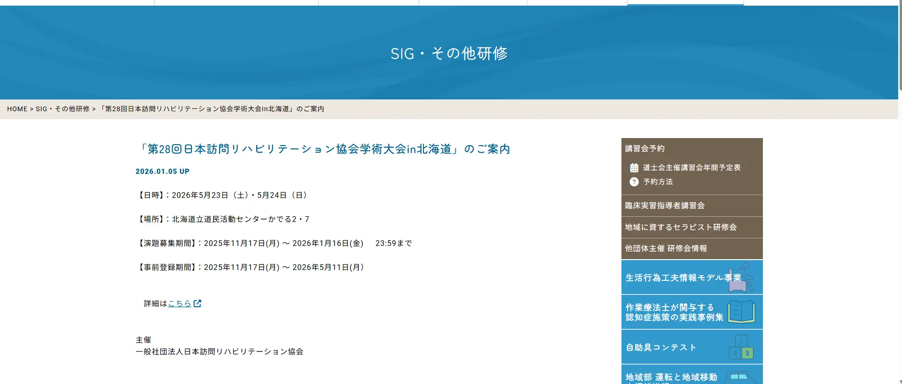902x384 pixels.
Task: Open 他団体主催 研修会情報 sidebar item
Action: [x=692, y=248]
